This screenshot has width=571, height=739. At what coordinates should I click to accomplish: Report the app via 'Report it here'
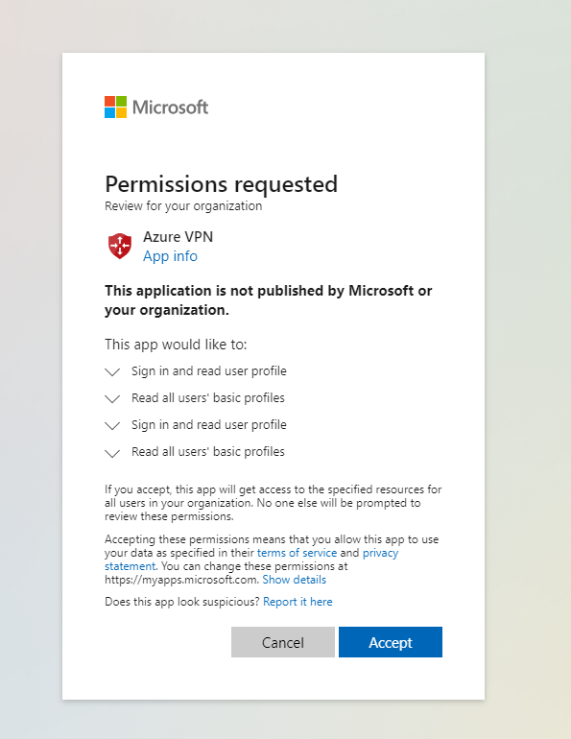[x=297, y=602]
